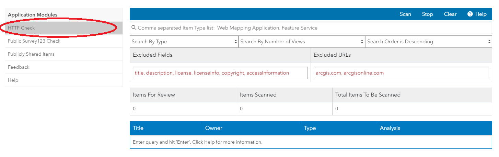Open Help in the sidebar
This screenshot has height=157, width=499.
point(64,80)
